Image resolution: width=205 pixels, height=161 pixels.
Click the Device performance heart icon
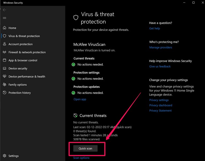coord(4,76)
